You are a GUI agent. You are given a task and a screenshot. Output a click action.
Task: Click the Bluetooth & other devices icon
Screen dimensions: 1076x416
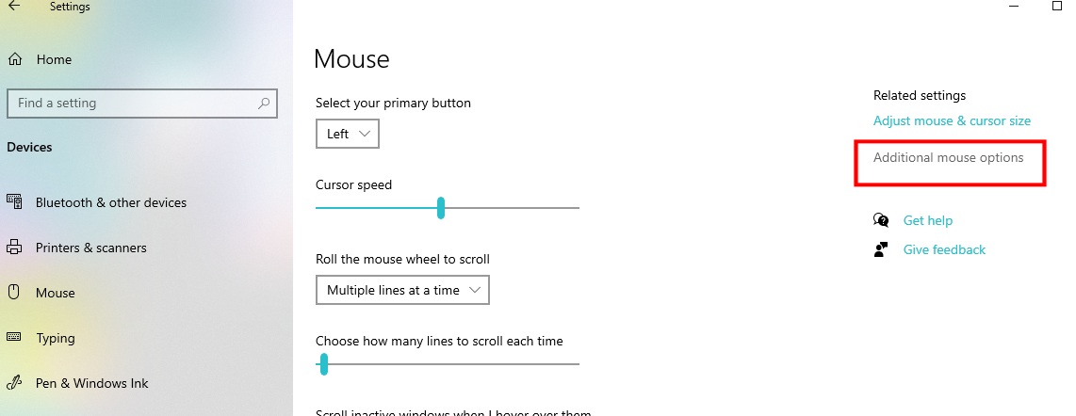[14, 201]
